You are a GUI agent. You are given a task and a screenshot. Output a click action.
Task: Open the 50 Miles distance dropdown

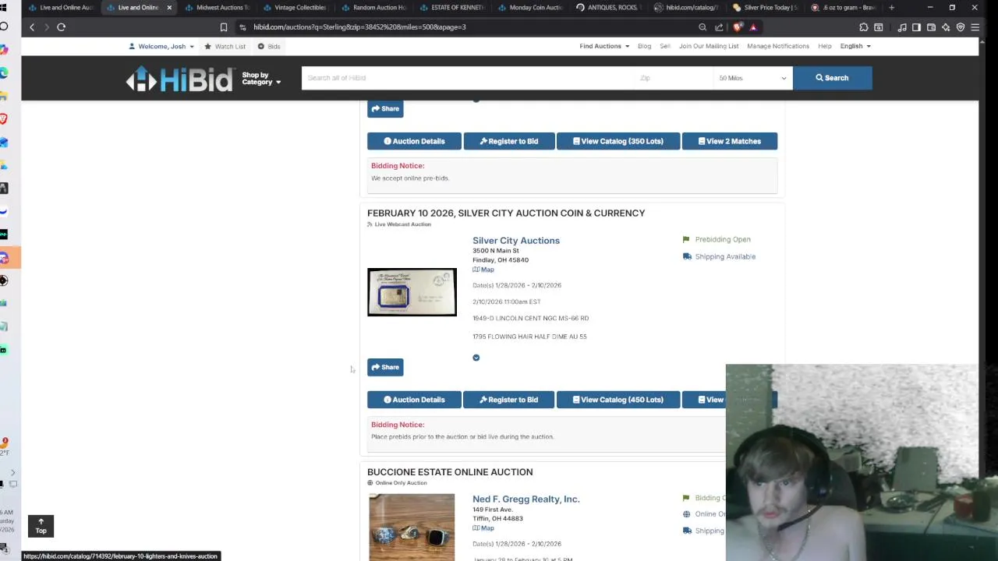(x=752, y=78)
